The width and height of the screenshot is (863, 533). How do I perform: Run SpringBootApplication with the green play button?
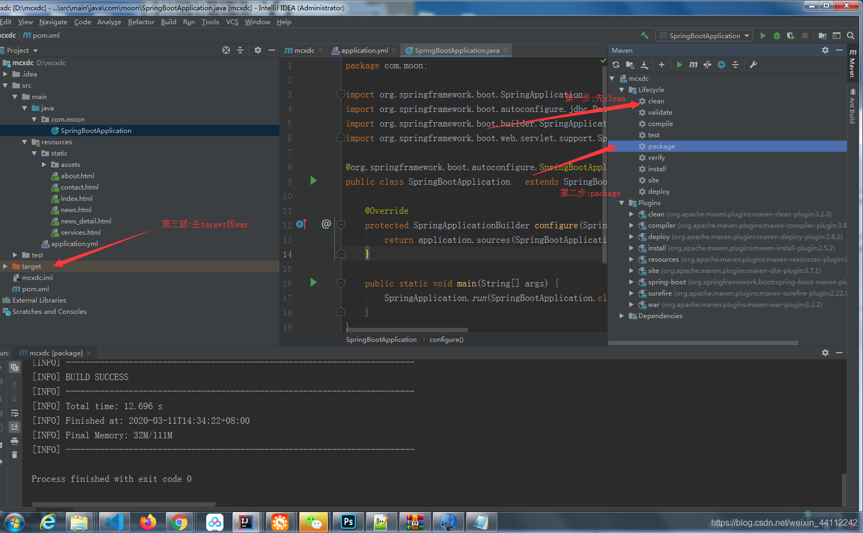(763, 36)
